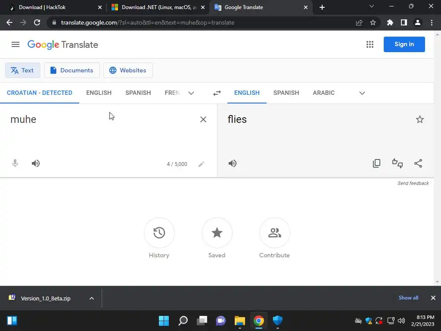
Task: Open the tab search dropdown
Action: point(372,6)
